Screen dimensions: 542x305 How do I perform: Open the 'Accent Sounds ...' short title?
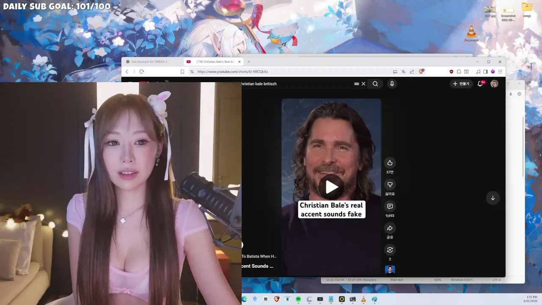257,266
